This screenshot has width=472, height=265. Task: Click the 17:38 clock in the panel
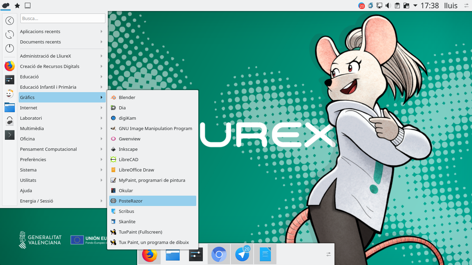point(429,6)
